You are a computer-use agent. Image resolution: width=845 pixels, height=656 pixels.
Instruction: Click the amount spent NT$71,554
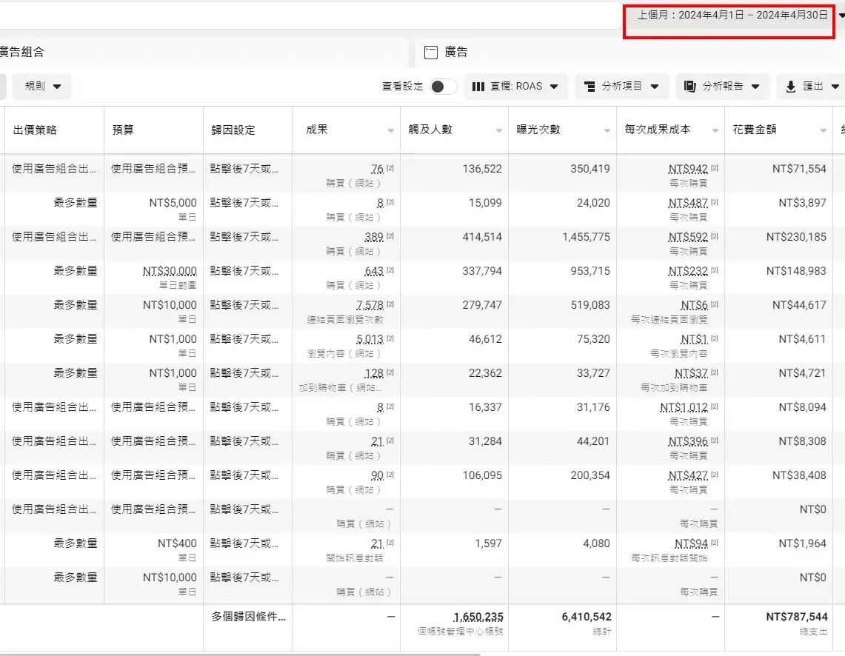pos(799,169)
